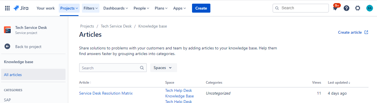Open Service Desk Resolution Matrix article
The height and width of the screenshot is (103, 377).
click(x=106, y=93)
